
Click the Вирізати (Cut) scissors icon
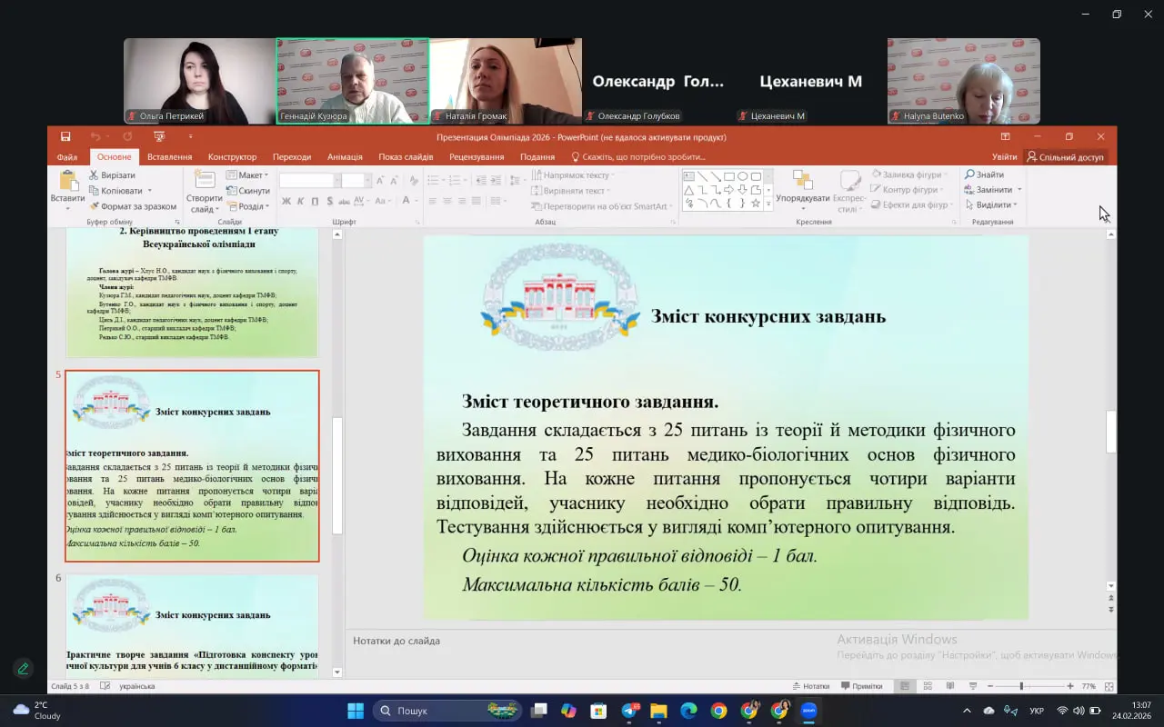click(94, 174)
